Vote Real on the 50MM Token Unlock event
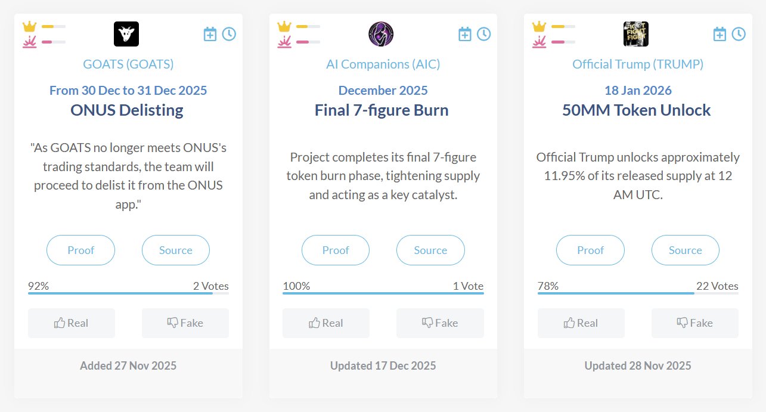 (581, 323)
